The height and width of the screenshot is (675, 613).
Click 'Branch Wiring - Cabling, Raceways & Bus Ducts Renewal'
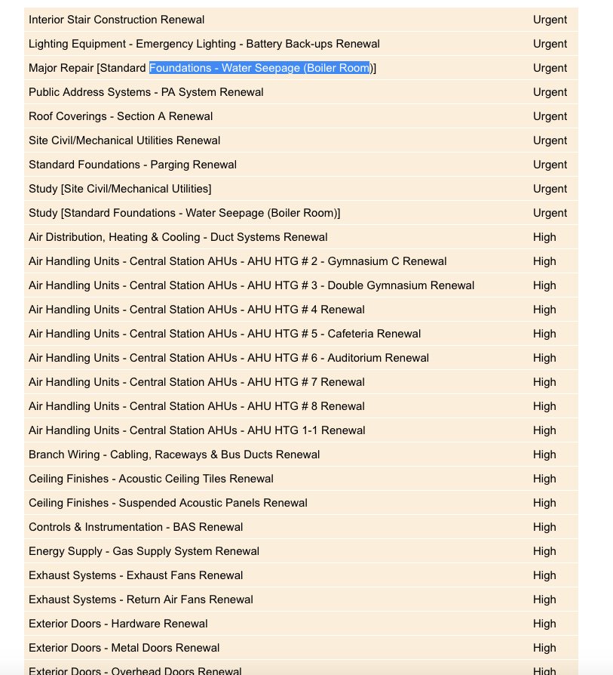tap(174, 455)
